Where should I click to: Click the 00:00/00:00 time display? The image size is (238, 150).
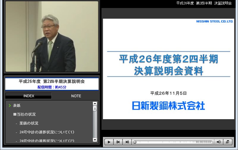click(203, 142)
